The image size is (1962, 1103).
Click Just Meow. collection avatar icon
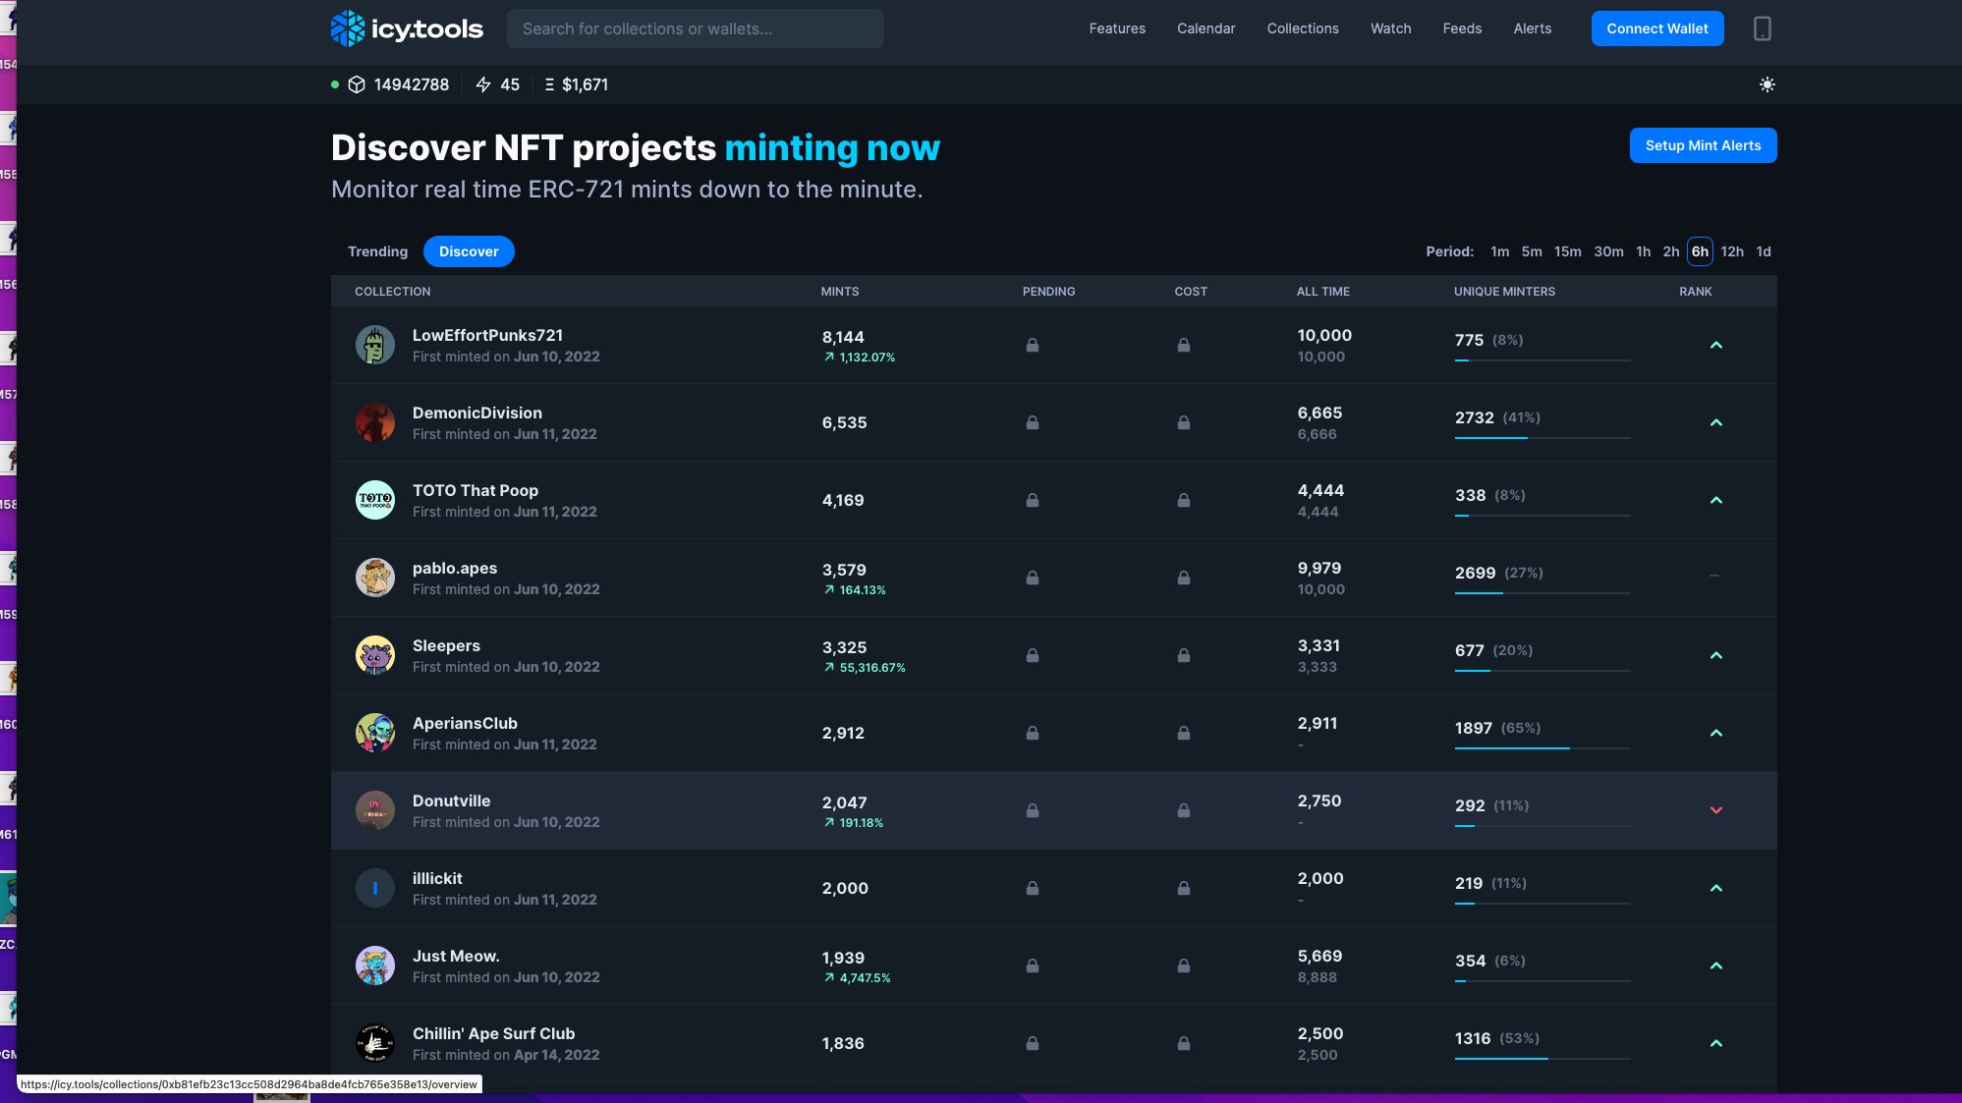374,965
